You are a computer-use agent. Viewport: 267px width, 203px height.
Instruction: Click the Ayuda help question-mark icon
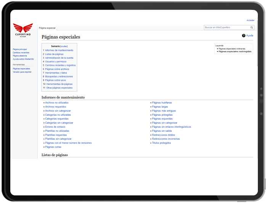(244, 35)
